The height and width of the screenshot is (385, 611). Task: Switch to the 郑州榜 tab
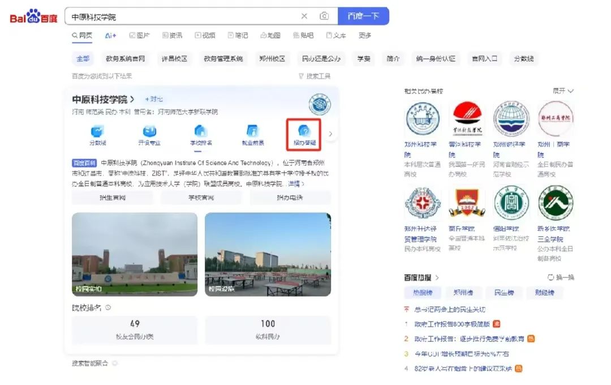coord(463,293)
